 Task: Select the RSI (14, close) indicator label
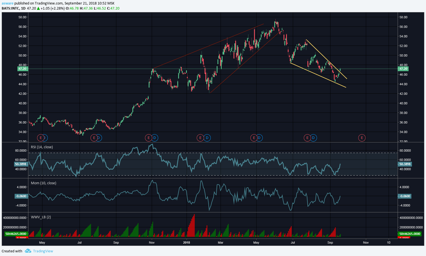pyautogui.click(x=42, y=147)
